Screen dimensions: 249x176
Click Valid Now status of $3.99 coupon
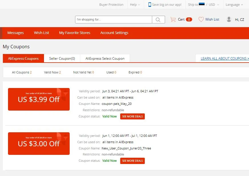(110, 117)
